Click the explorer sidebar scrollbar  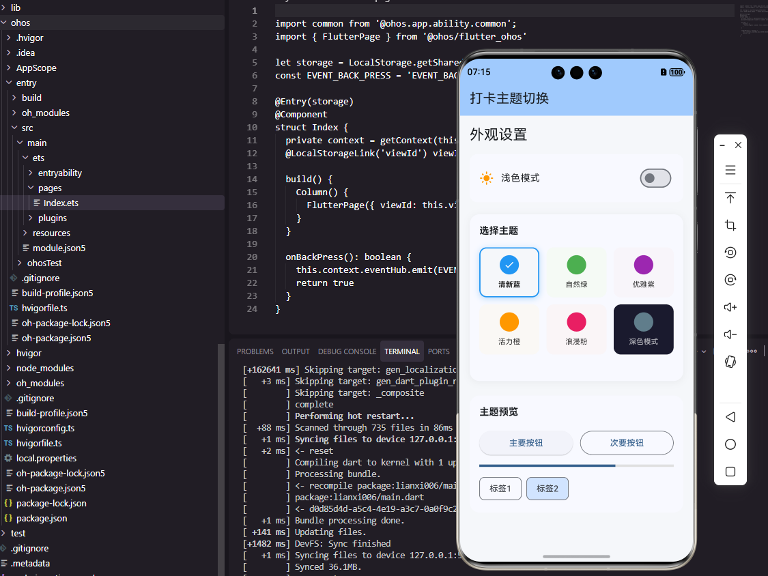[221, 459]
